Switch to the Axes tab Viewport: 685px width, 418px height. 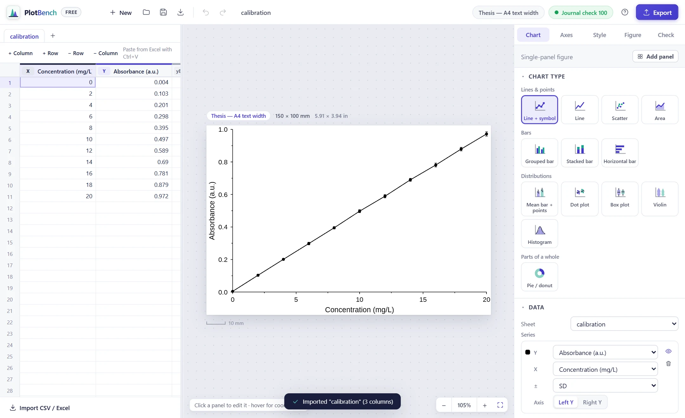point(566,35)
